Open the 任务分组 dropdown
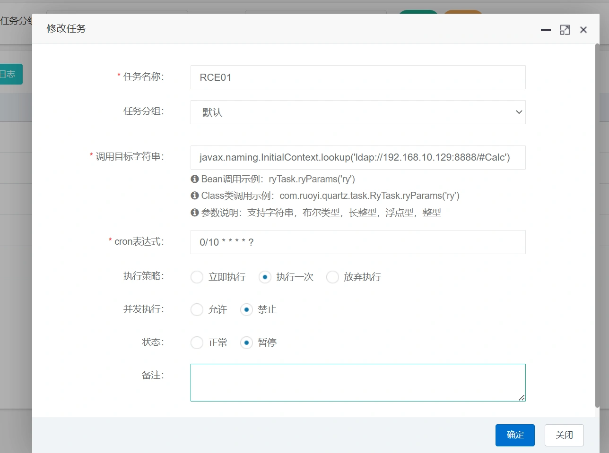The width and height of the screenshot is (609, 453). [357, 112]
